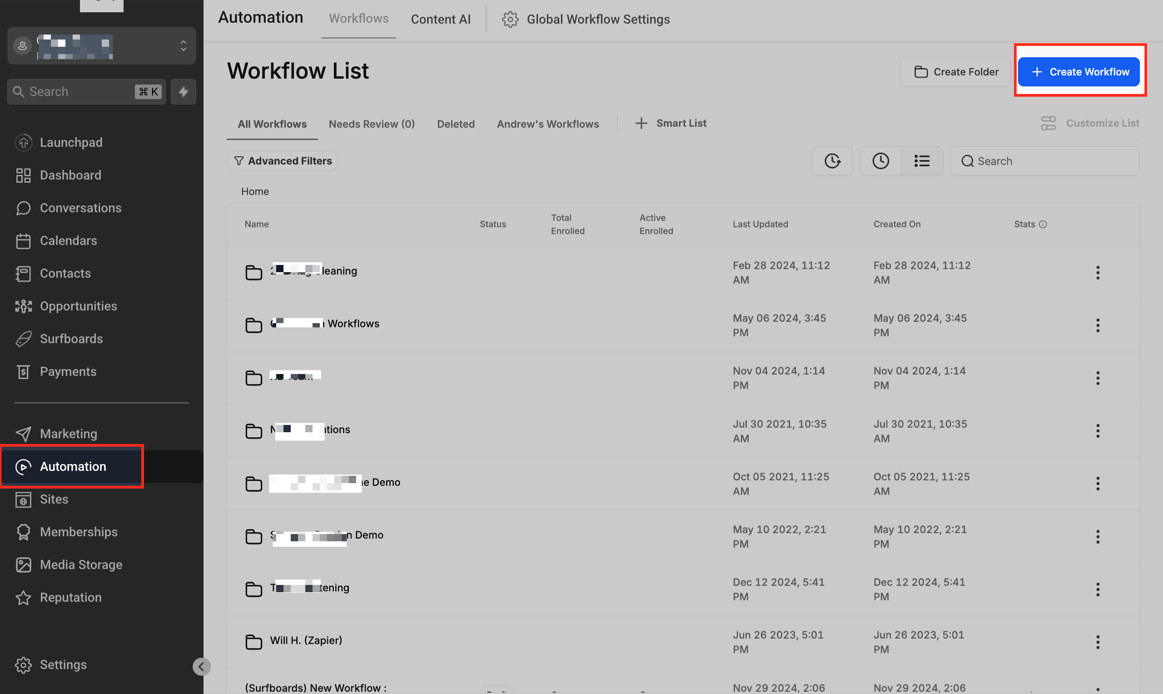Switch to list view icon

click(x=921, y=161)
